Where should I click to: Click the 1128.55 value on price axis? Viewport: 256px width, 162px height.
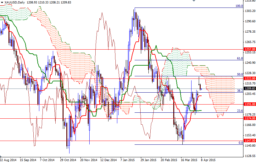(249, 156)
